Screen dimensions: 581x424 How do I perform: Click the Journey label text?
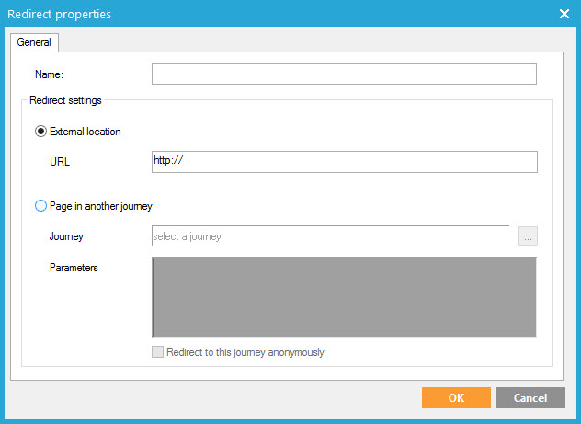66,236
